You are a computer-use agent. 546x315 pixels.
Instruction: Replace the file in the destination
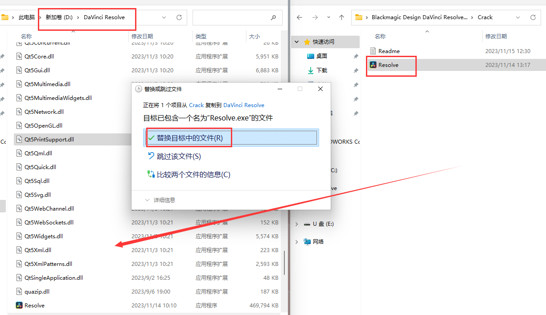[189, 138]
